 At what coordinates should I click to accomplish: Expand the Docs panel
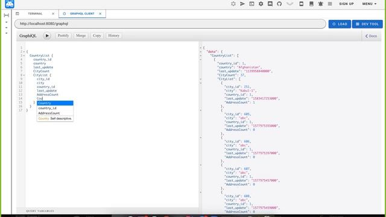pos(371,36)
